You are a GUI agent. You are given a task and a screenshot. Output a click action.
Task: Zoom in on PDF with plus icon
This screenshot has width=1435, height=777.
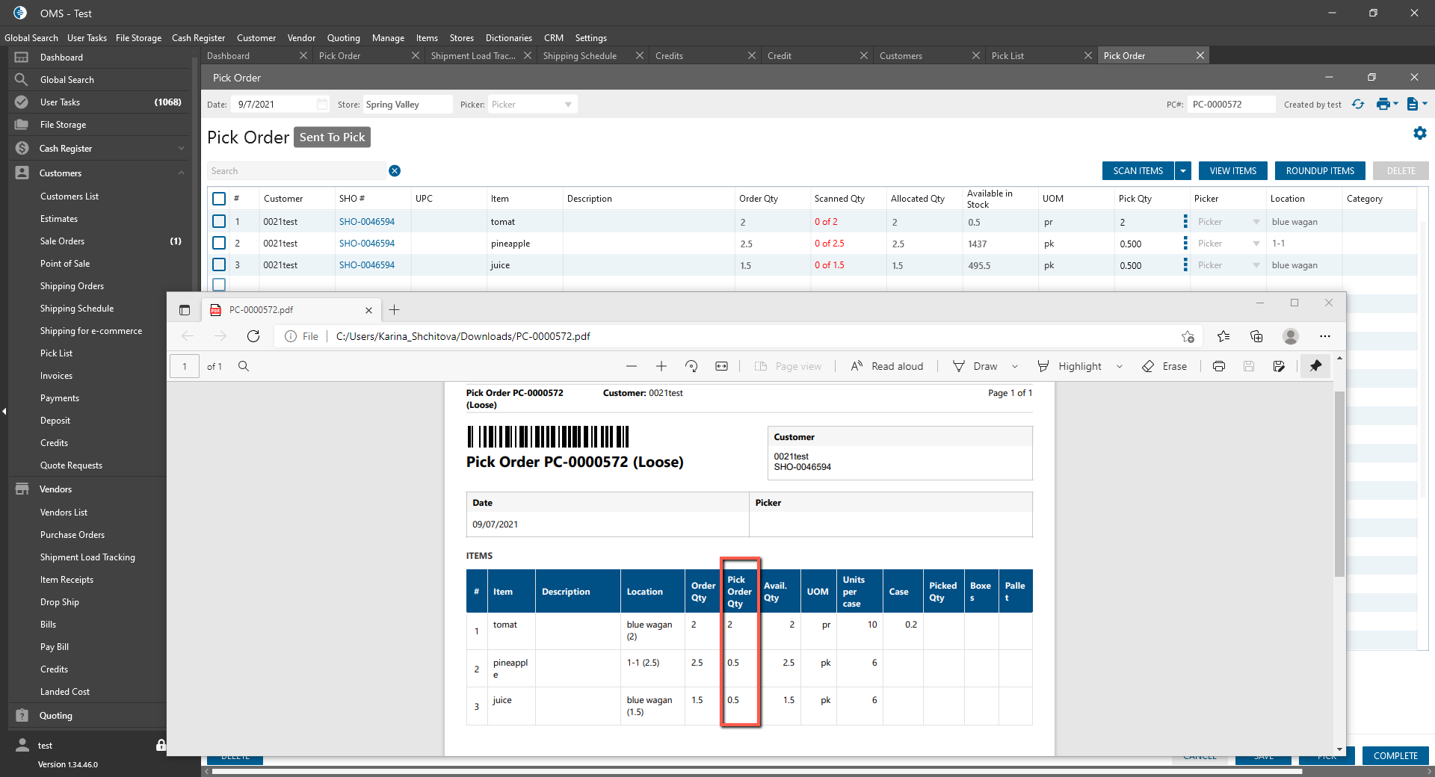[x=661, y=366]
